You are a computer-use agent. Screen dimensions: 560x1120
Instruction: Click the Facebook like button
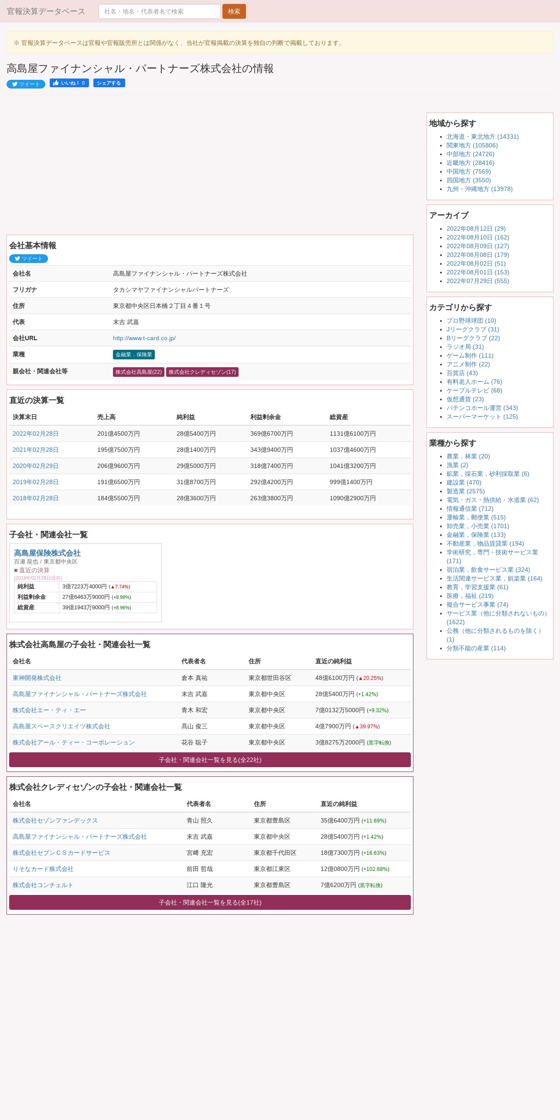coord(69,83)
